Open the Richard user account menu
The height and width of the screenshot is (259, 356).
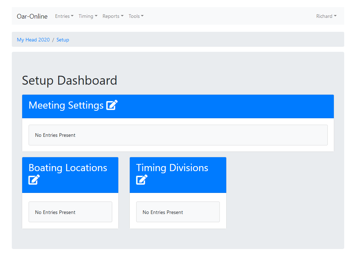pos(326,16)
